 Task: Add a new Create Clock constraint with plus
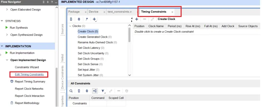pyautogui.click(x=137, y=19)
